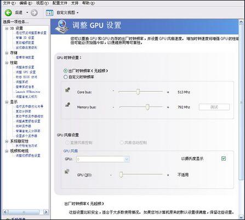Click the main pane scroll-up arrow
Image resolution: width=245 pixels, height=220 pixels.
[241, 22]
